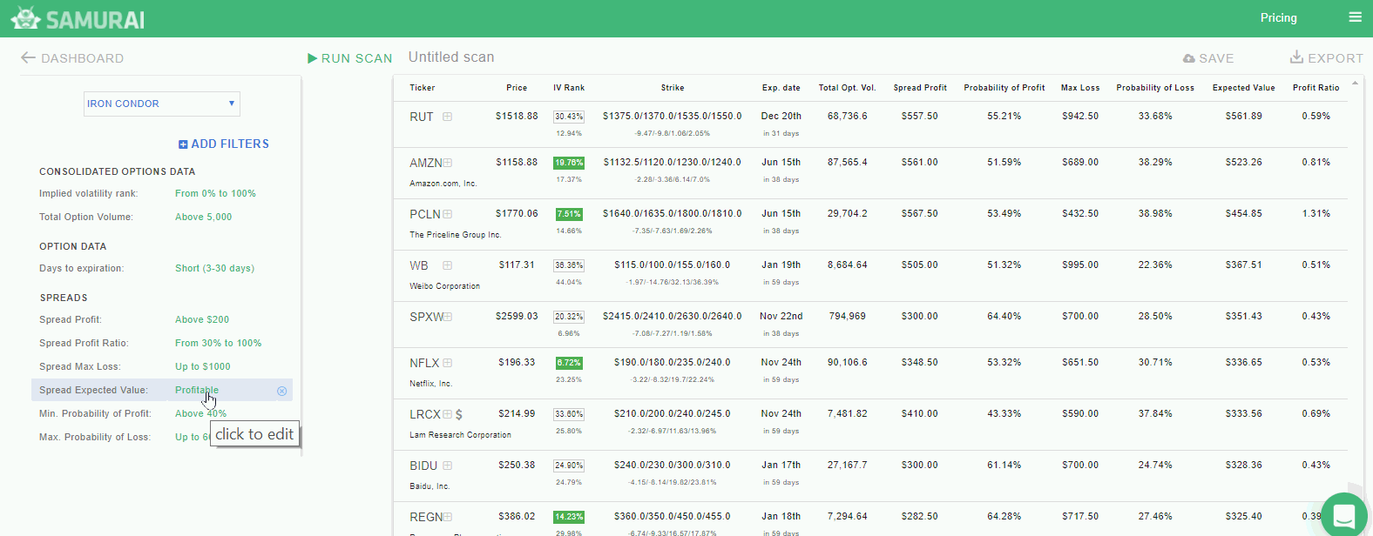Click the RUT strike $1375.0/1370.0/1535.0/1550.0
The width and height of the screenshot is (1373, 536).
[x=673, y=116]
